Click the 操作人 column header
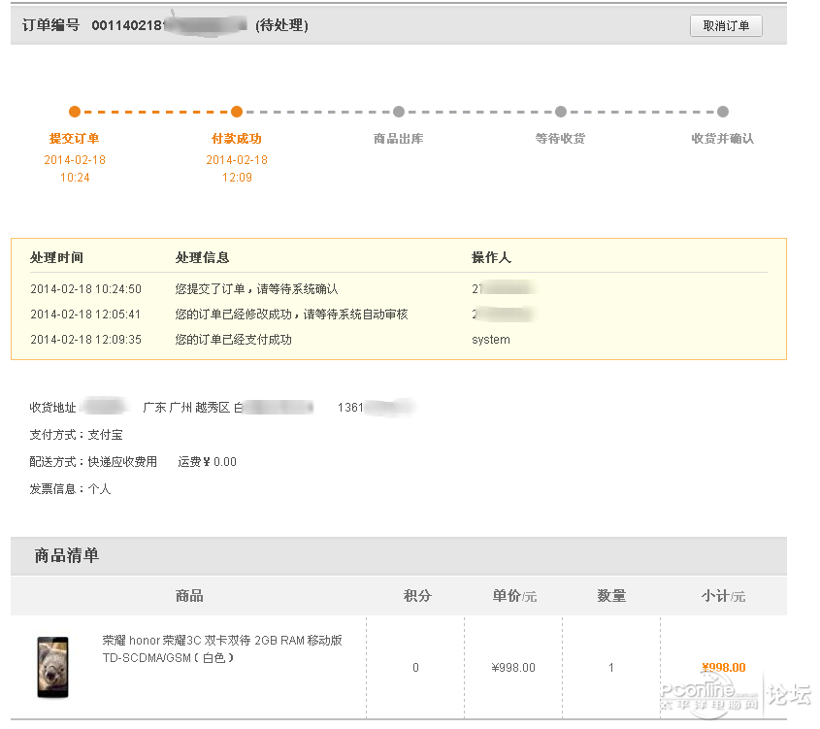The height and width of the screenshot is (729, 820). pos(492,258)
